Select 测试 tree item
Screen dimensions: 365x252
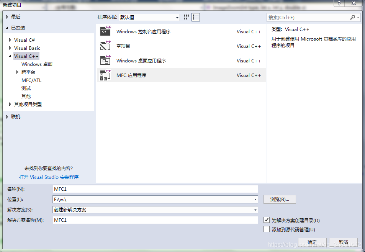click(x=26, y=88)
